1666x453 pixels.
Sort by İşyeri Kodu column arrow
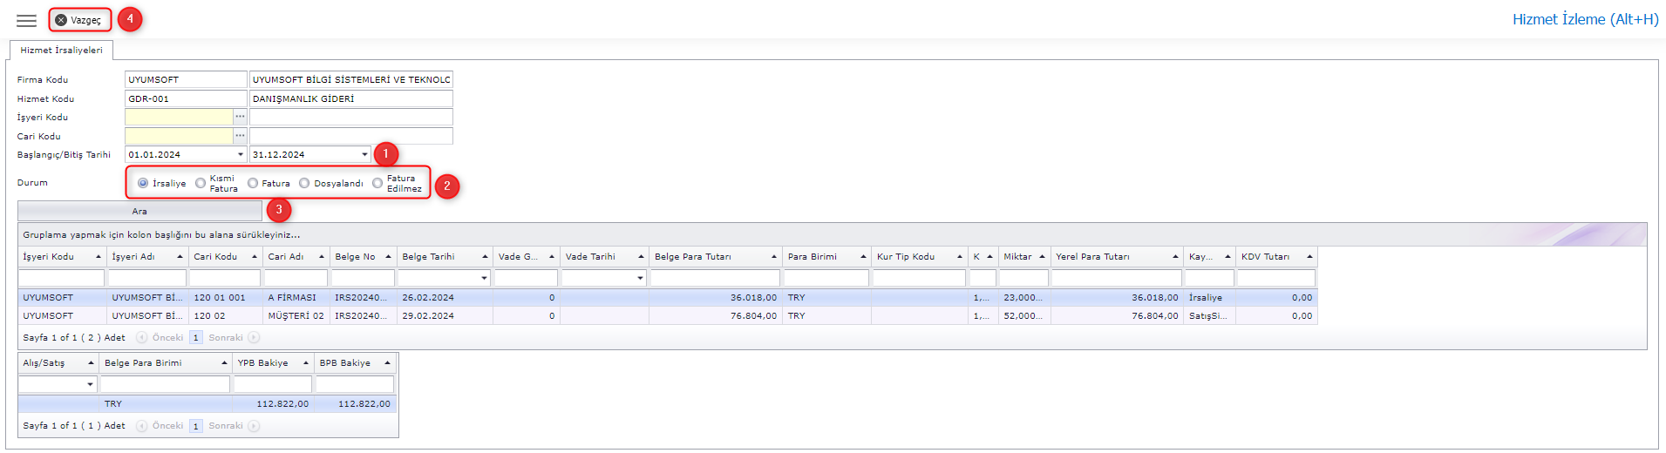(98, 257)
